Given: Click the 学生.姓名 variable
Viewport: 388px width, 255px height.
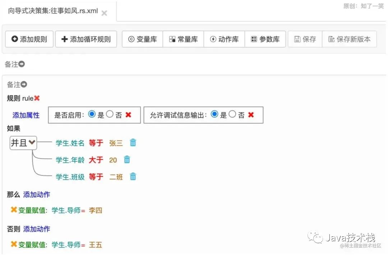Looking at the screenshot, I should coord(70,143).
